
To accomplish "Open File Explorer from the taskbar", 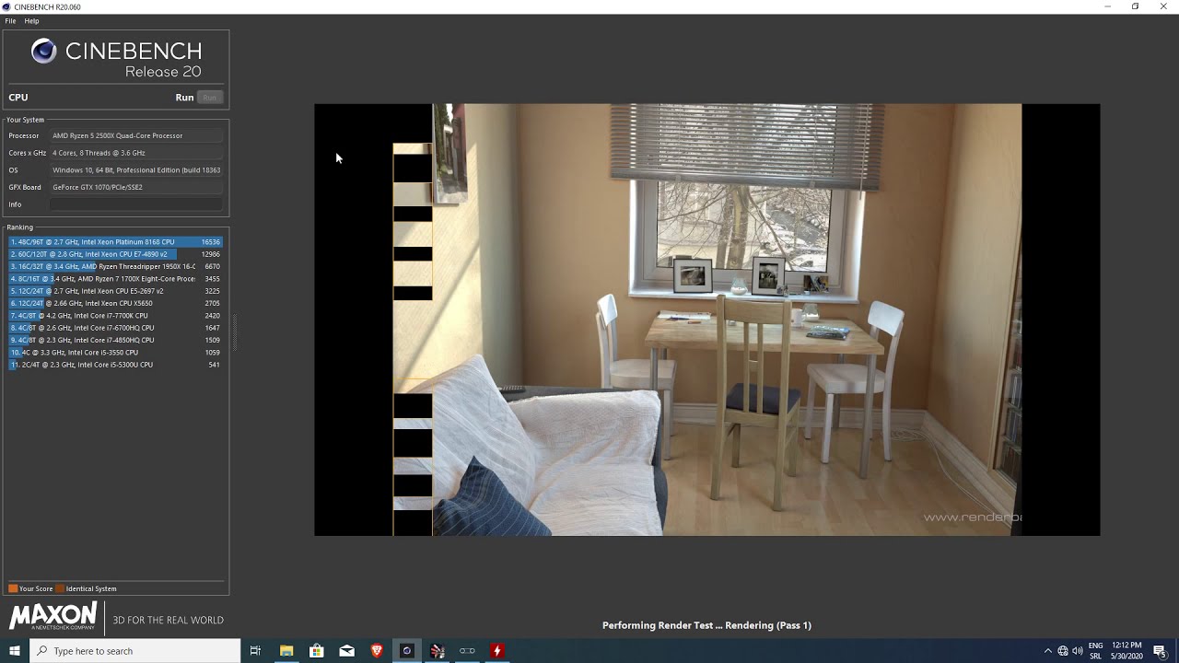I will pos(286,651).
